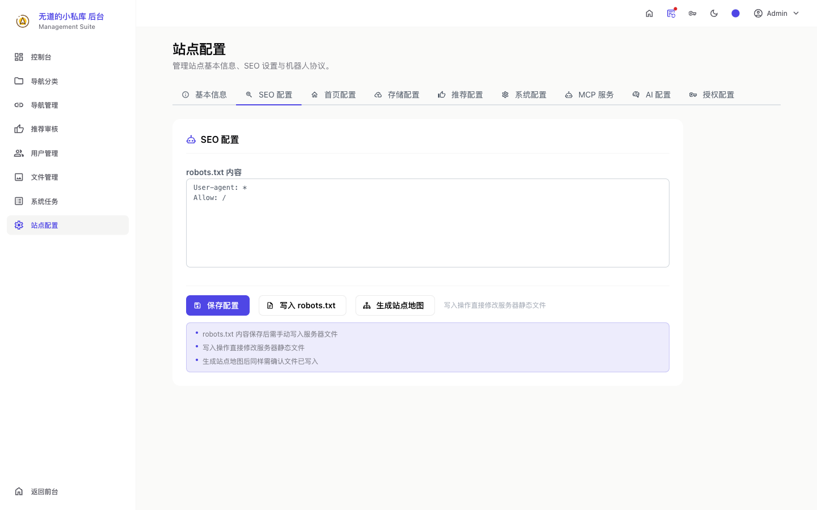Screen dimensions: 817x510
Task: Click the 推荐审核 thumbs-up icon
Action: pyautogui.click(x=19, y=129)
